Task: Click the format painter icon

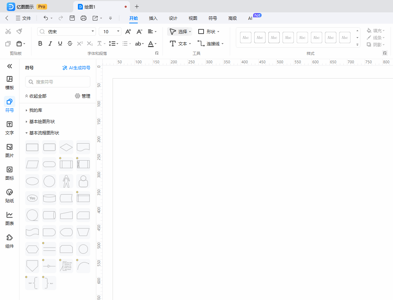Action: tap(19, 31)
